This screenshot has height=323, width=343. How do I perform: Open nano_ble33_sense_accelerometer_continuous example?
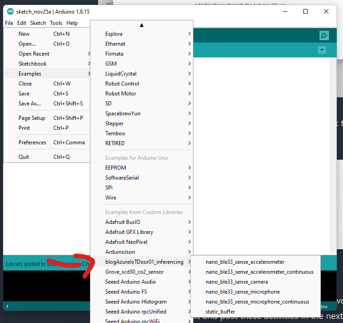pyautogui.click(x=255, y=272)
